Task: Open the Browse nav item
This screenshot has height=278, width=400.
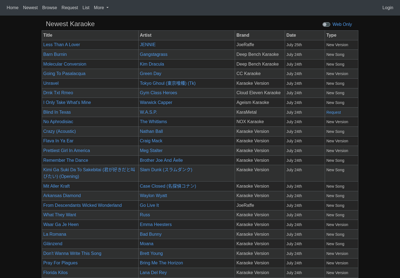Action: click(x=50, y=8)
